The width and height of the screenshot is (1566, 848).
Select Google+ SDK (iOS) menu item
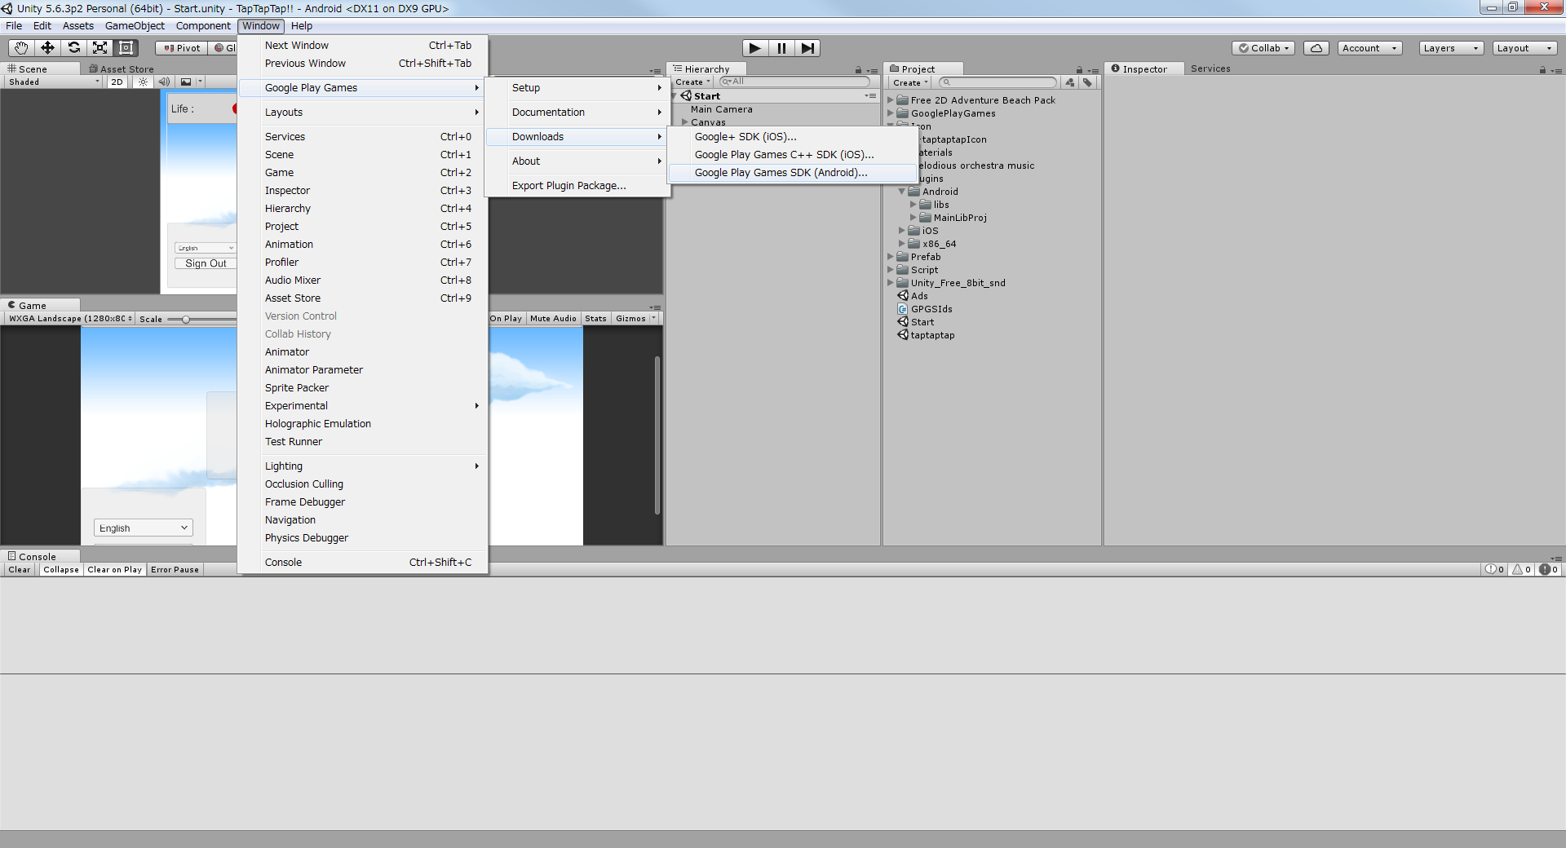791,136
